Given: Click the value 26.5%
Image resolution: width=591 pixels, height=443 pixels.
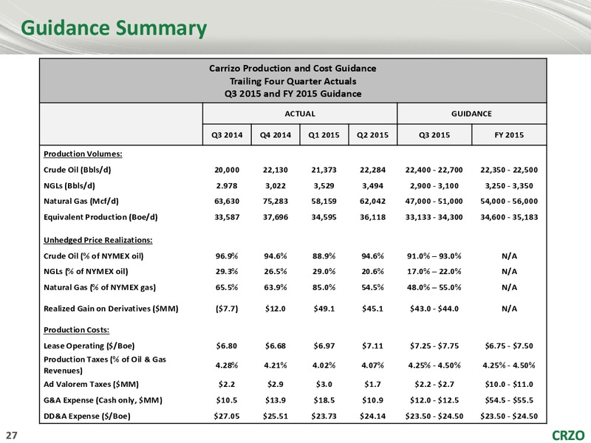Looking at the screenshot, I should [276, 272].
